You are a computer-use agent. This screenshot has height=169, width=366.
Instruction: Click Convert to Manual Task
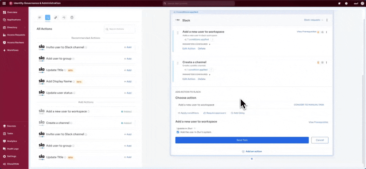tap(309, 105)
